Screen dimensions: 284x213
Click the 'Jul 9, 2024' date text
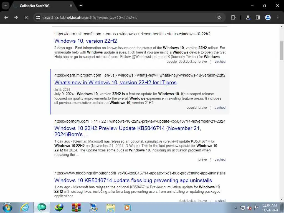coord(62,90)
